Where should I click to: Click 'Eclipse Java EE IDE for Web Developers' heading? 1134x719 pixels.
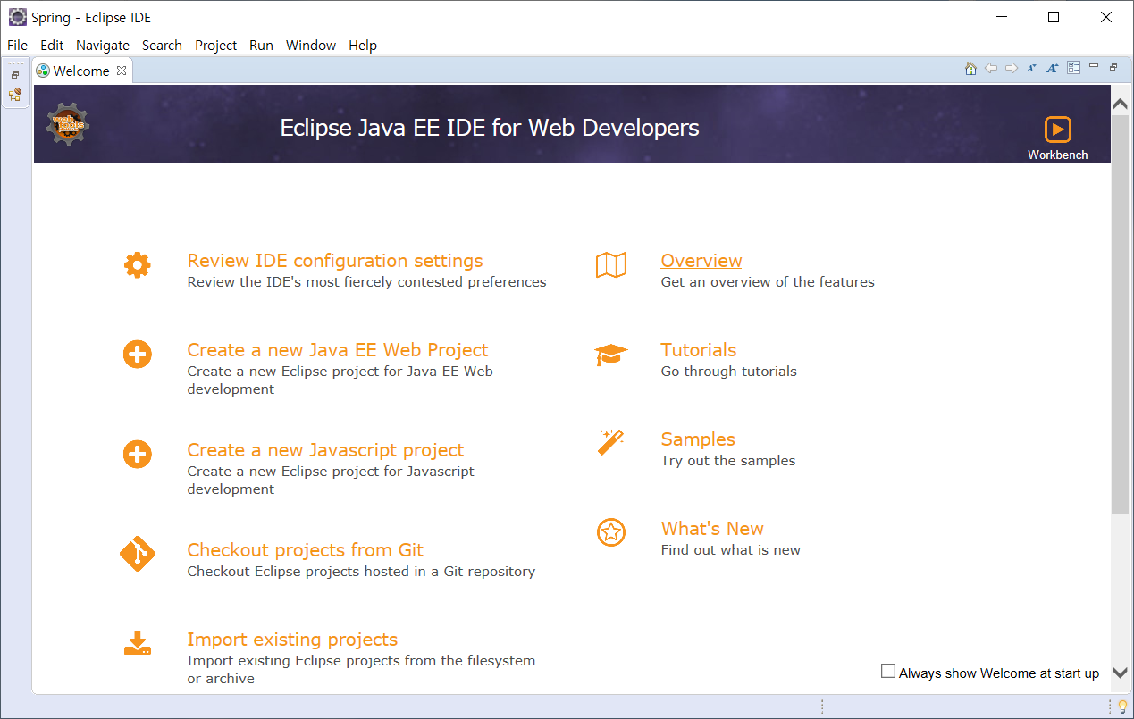point(490,128)
